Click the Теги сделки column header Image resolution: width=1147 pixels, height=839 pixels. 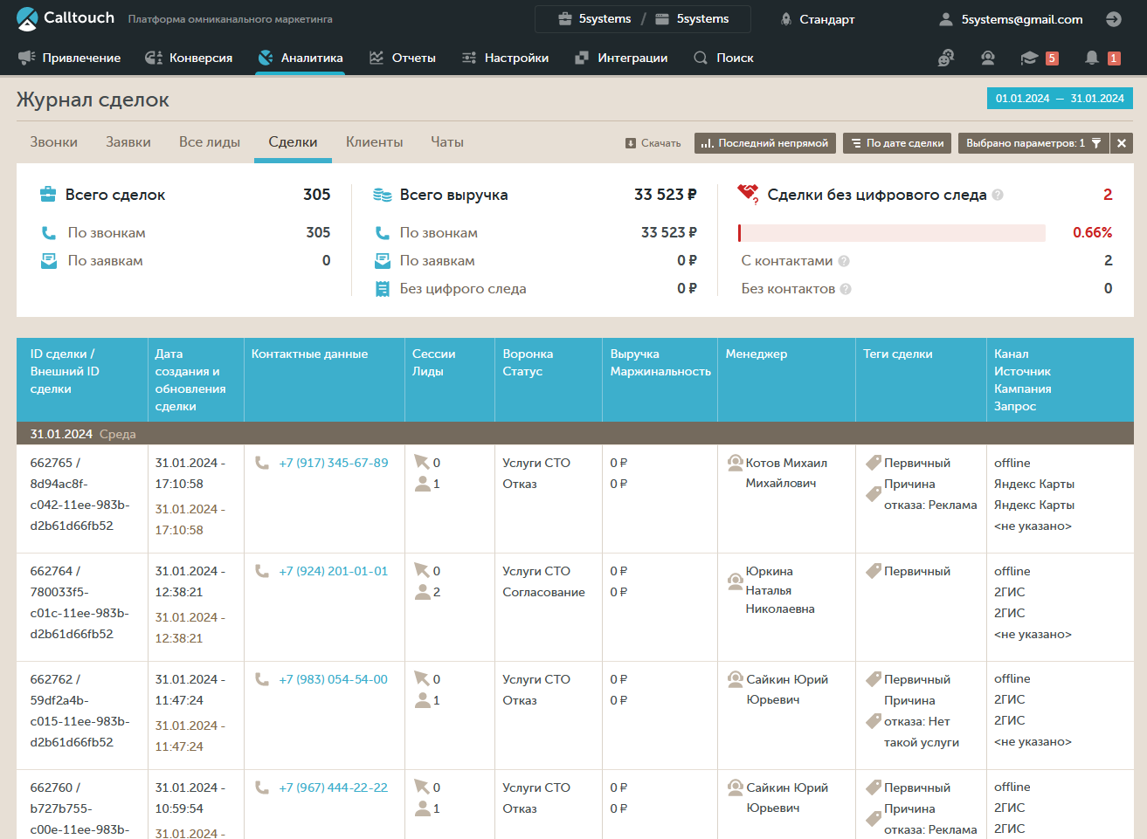[921, 380]
